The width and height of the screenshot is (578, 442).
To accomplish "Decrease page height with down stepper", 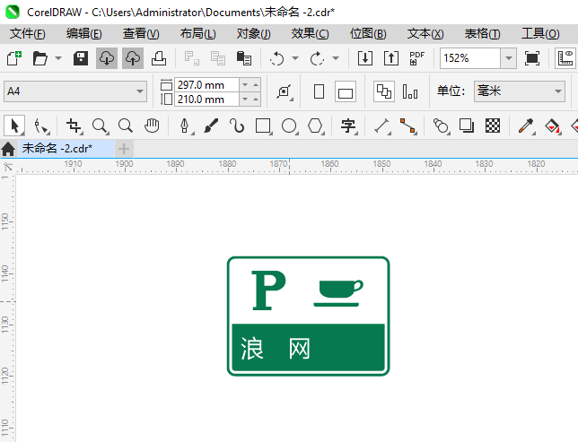I will (x=245, y=100).
